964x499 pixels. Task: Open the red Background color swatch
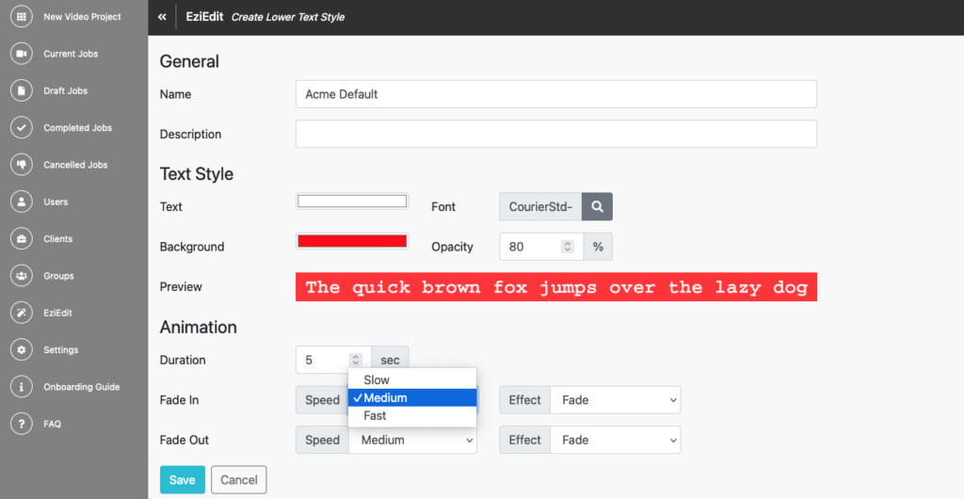352,241
